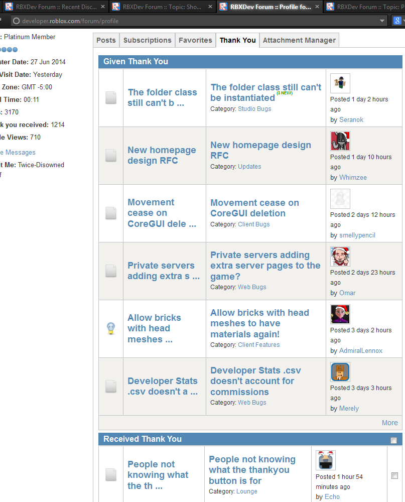Open truncated 'Developer Stats .csv doesn't a ...' link

(x=163, y=386)
